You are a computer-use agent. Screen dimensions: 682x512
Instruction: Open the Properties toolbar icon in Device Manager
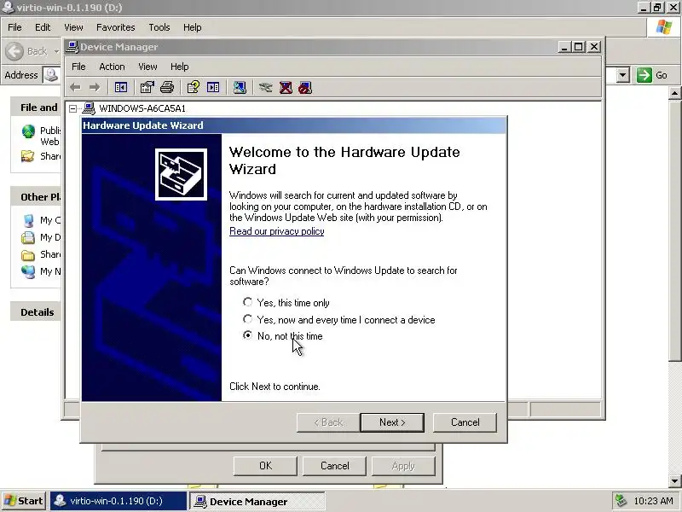(147, 88)
